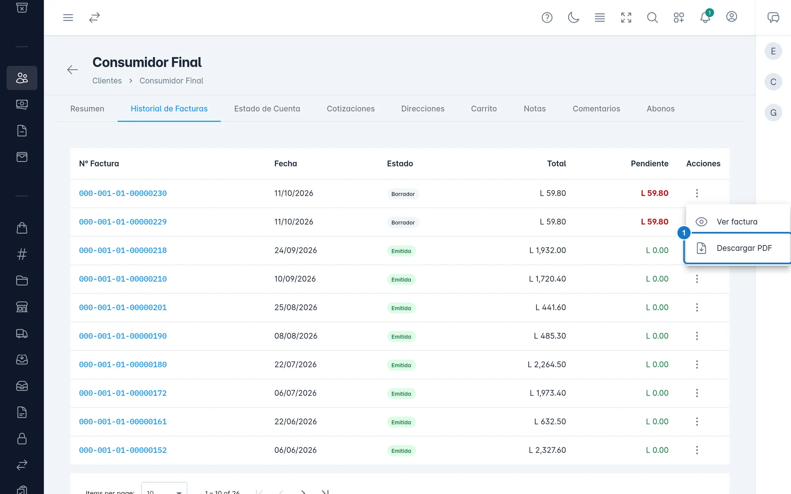Toggle dark mode with the moon icon

(573, 18)
